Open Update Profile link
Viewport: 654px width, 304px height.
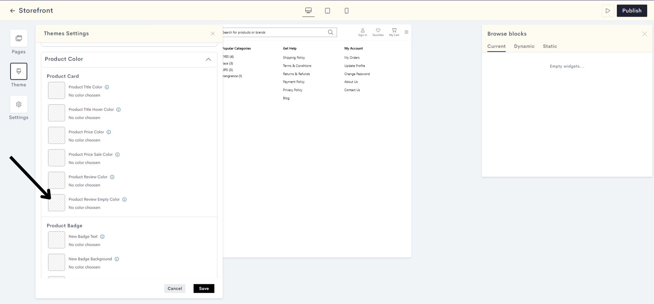pos(354,66)
